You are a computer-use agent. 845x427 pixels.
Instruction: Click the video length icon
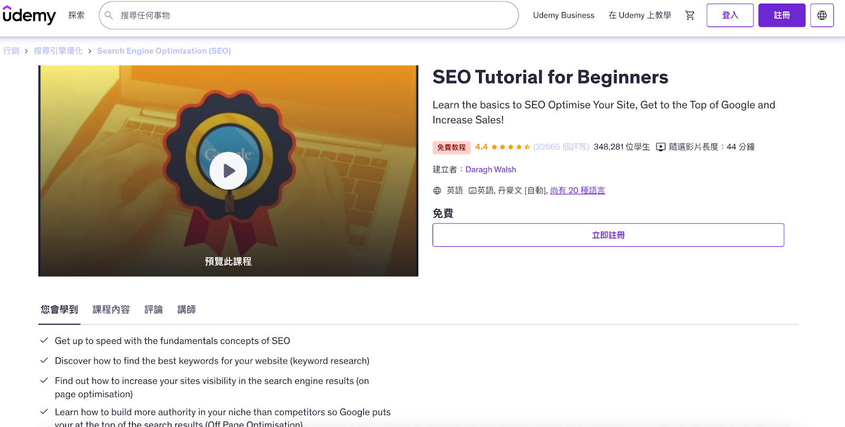(661, 147)
